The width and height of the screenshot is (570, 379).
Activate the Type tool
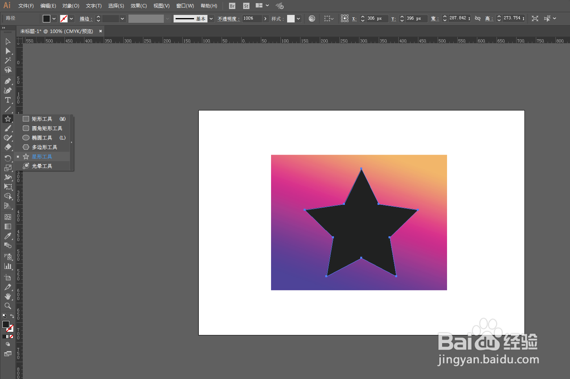point(7,100)
